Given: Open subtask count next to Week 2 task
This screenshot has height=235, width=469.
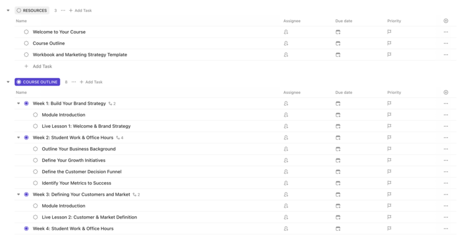Looking at the screenshot, I should click(x=120, y=138).
